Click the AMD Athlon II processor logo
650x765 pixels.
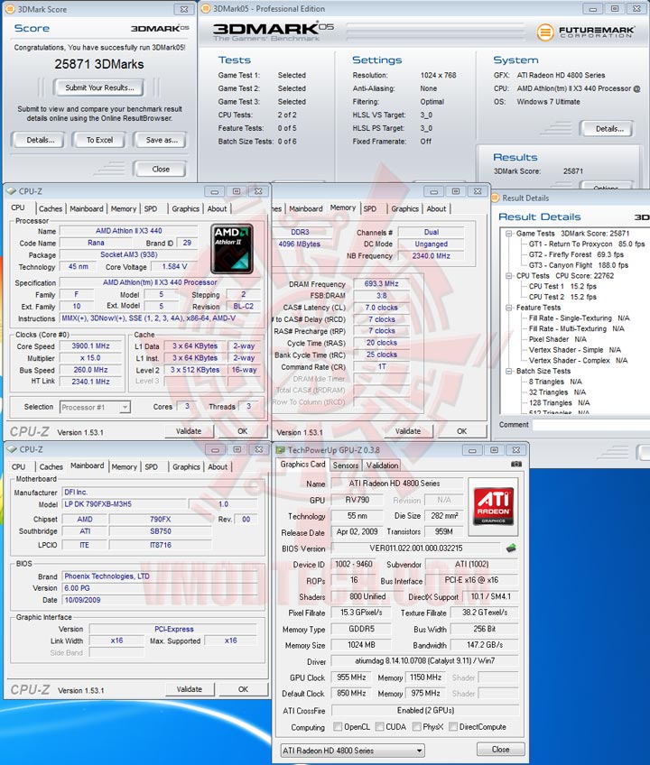pos(232,248)
